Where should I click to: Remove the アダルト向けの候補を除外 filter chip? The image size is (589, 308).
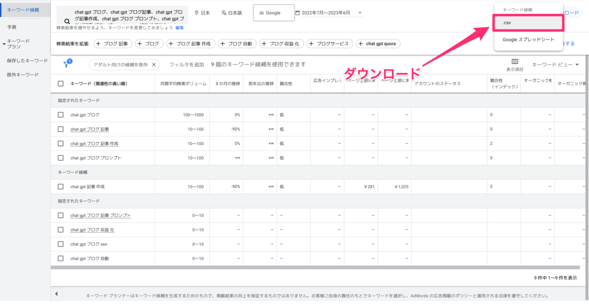[x=154, y=64]
